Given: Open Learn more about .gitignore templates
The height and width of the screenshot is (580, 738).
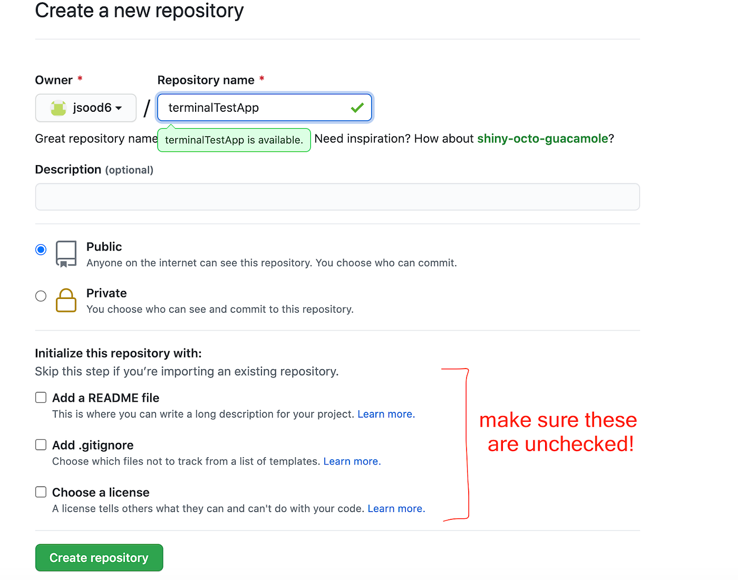Looking at the screenshot, I should 351,461.
